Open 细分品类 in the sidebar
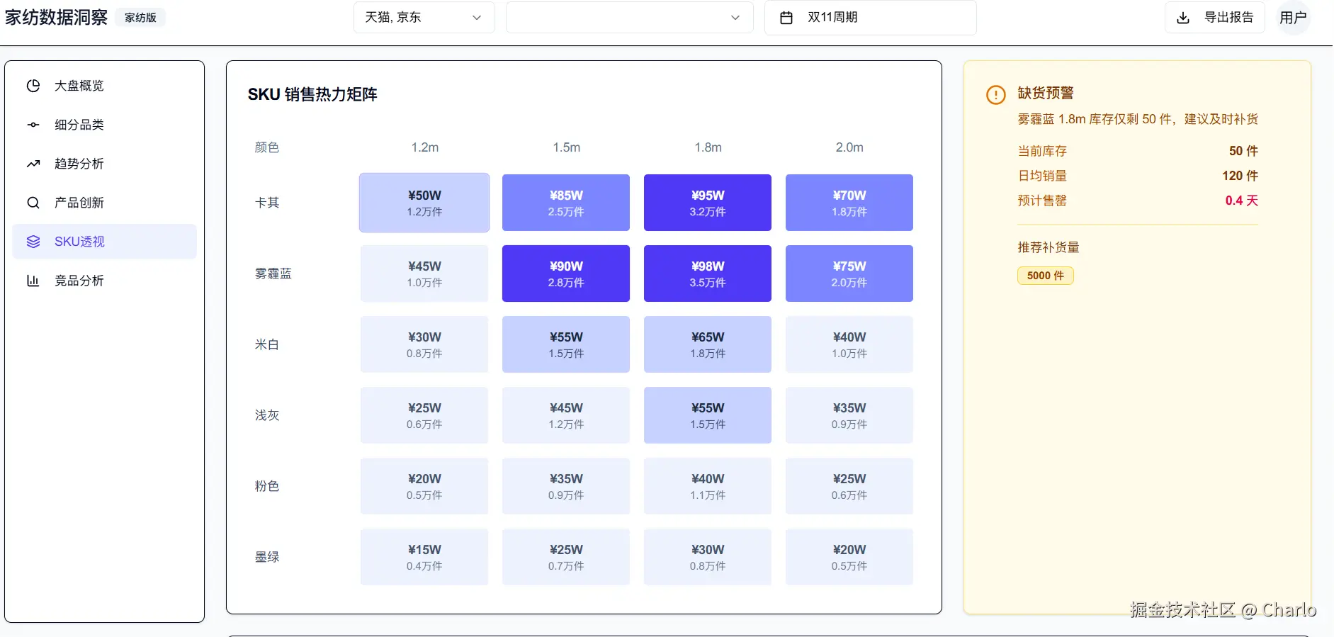Screen dimensions: 1334x637 105,125
